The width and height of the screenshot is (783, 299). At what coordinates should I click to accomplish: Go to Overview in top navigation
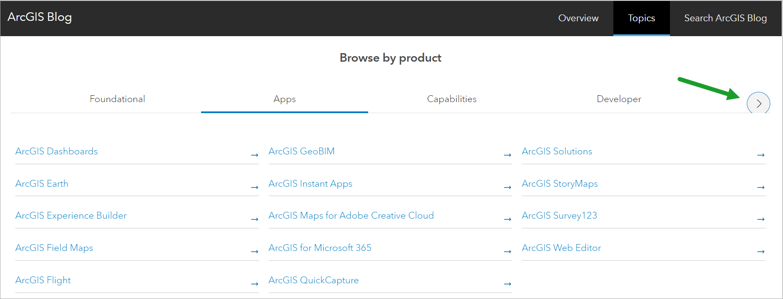click(578, 18)
